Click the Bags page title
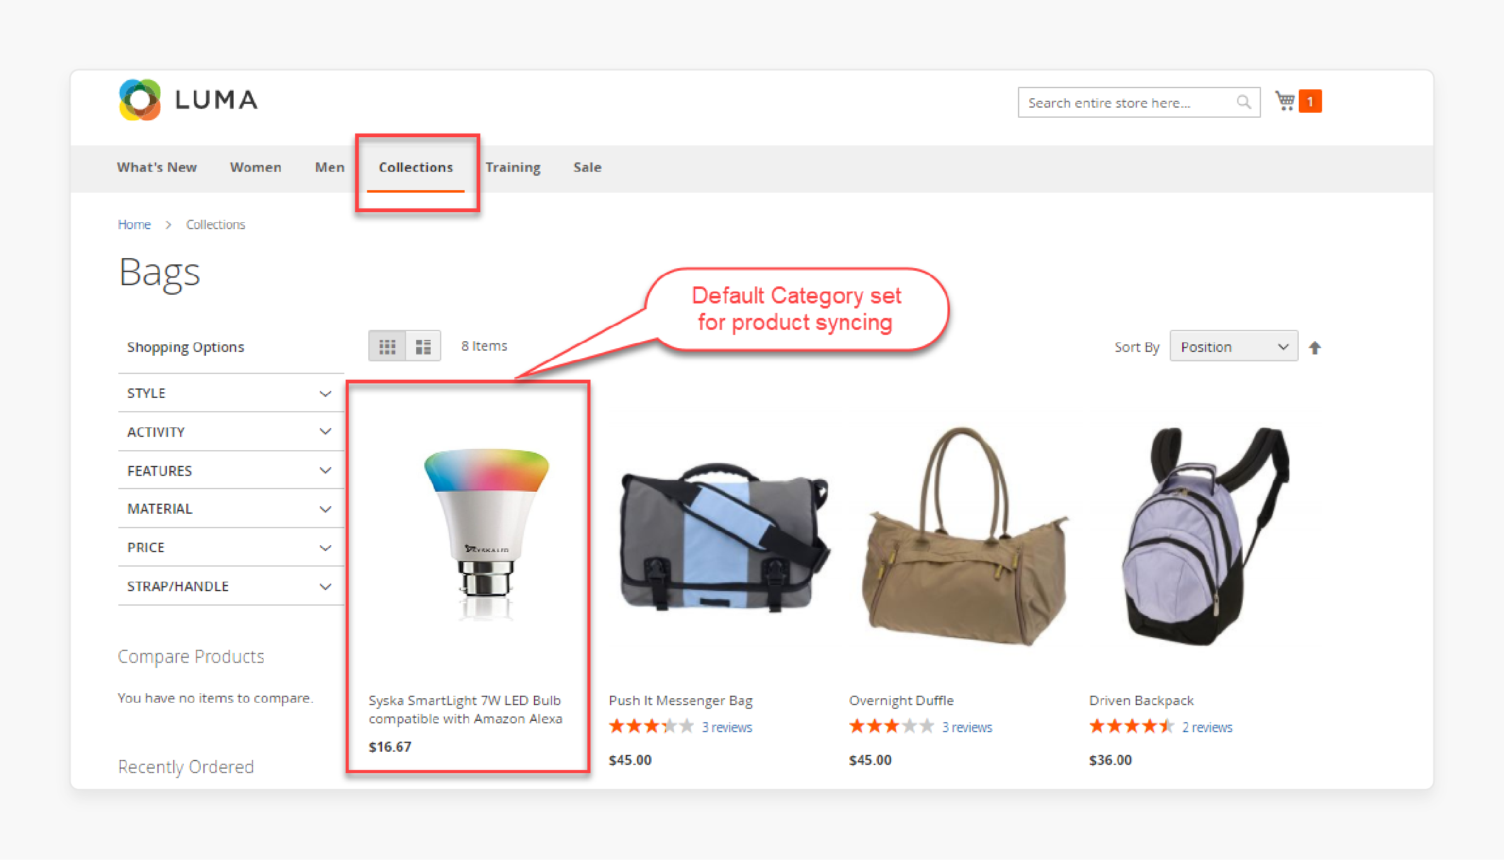1504x860 pixels. click(x=159, y=274)
